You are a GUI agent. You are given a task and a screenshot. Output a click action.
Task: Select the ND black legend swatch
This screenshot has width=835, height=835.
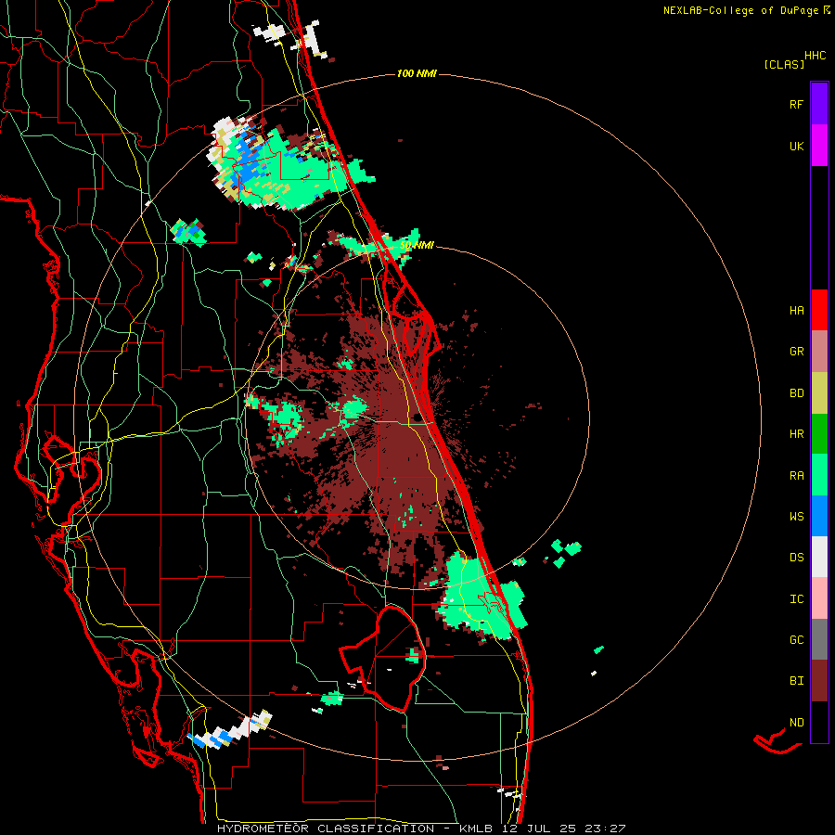819,722
